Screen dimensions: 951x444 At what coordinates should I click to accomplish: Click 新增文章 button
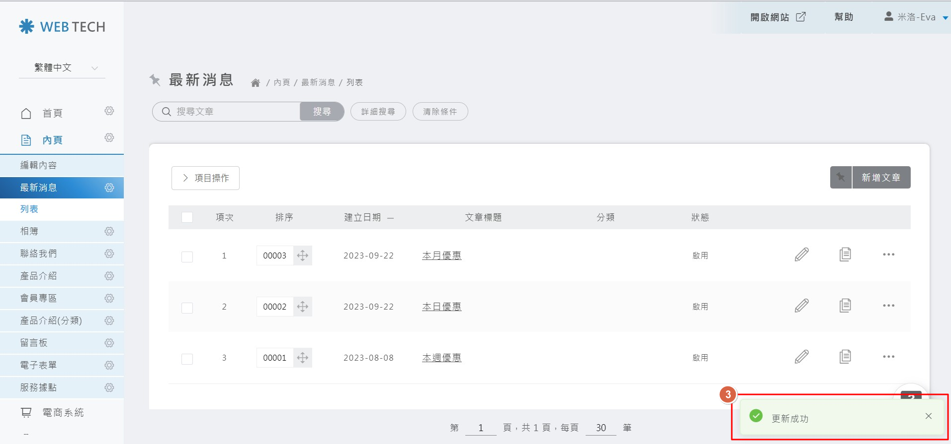pyautogui.click(x=881, y=177)
